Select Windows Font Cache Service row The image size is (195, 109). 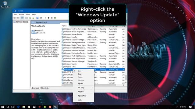click(93, 29)
